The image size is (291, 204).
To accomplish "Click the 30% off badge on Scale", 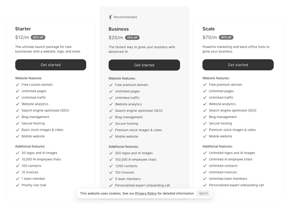I will tap(226, 37).
